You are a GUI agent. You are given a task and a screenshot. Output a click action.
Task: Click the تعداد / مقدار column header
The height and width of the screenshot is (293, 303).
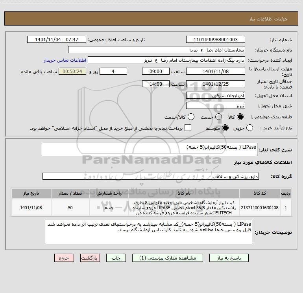point(70,193)
